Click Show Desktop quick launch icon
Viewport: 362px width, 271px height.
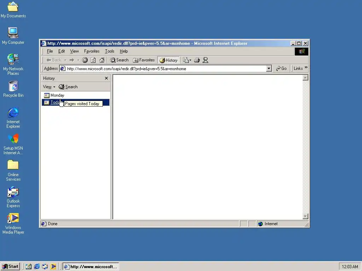point(28,267)
